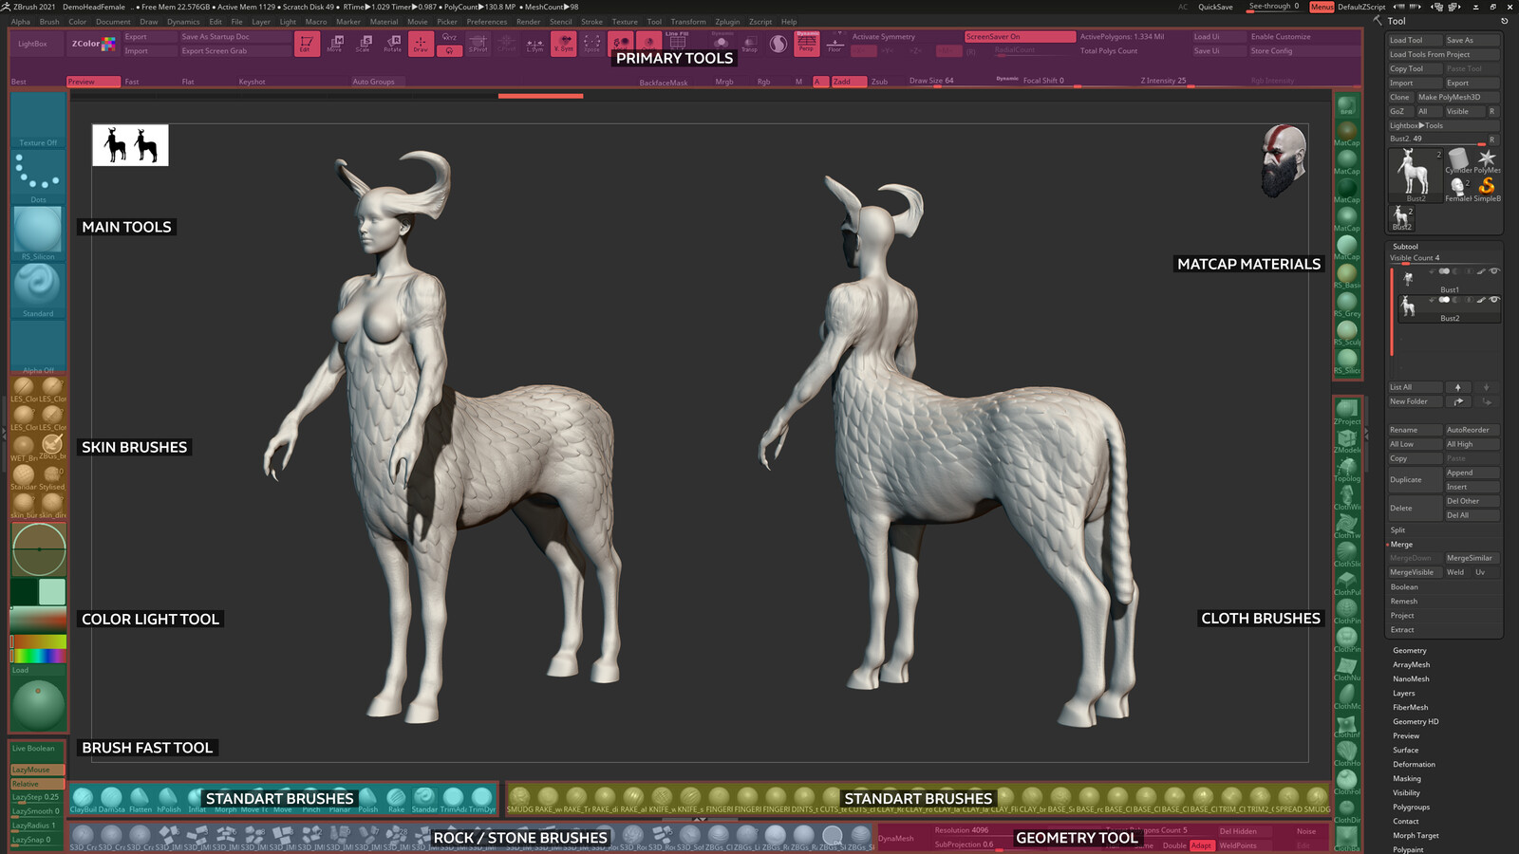Expand the NanoMesh section
Viewport: 1519px width, 854px height.
point(1411,679)
